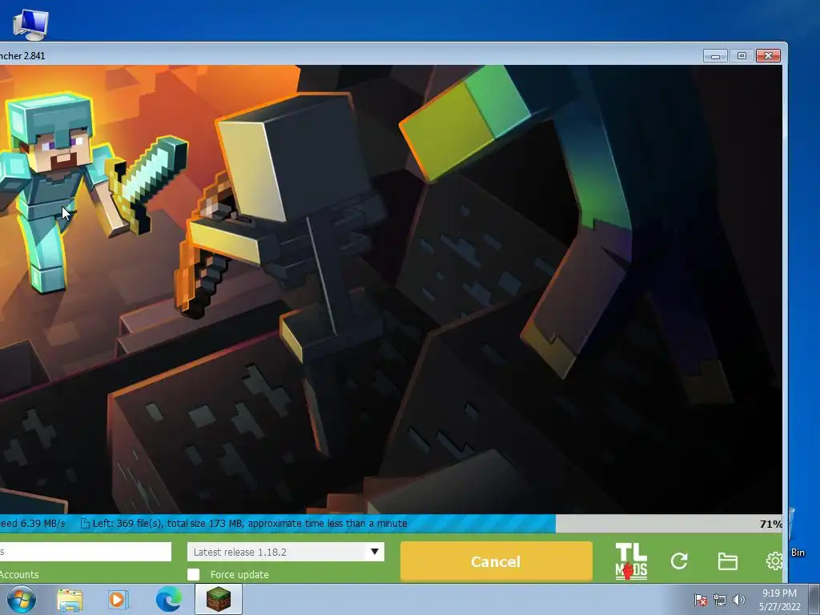This screenshot has height=615, width=820.
Task: Click the account name input field
Action: (x=85, y=552)
